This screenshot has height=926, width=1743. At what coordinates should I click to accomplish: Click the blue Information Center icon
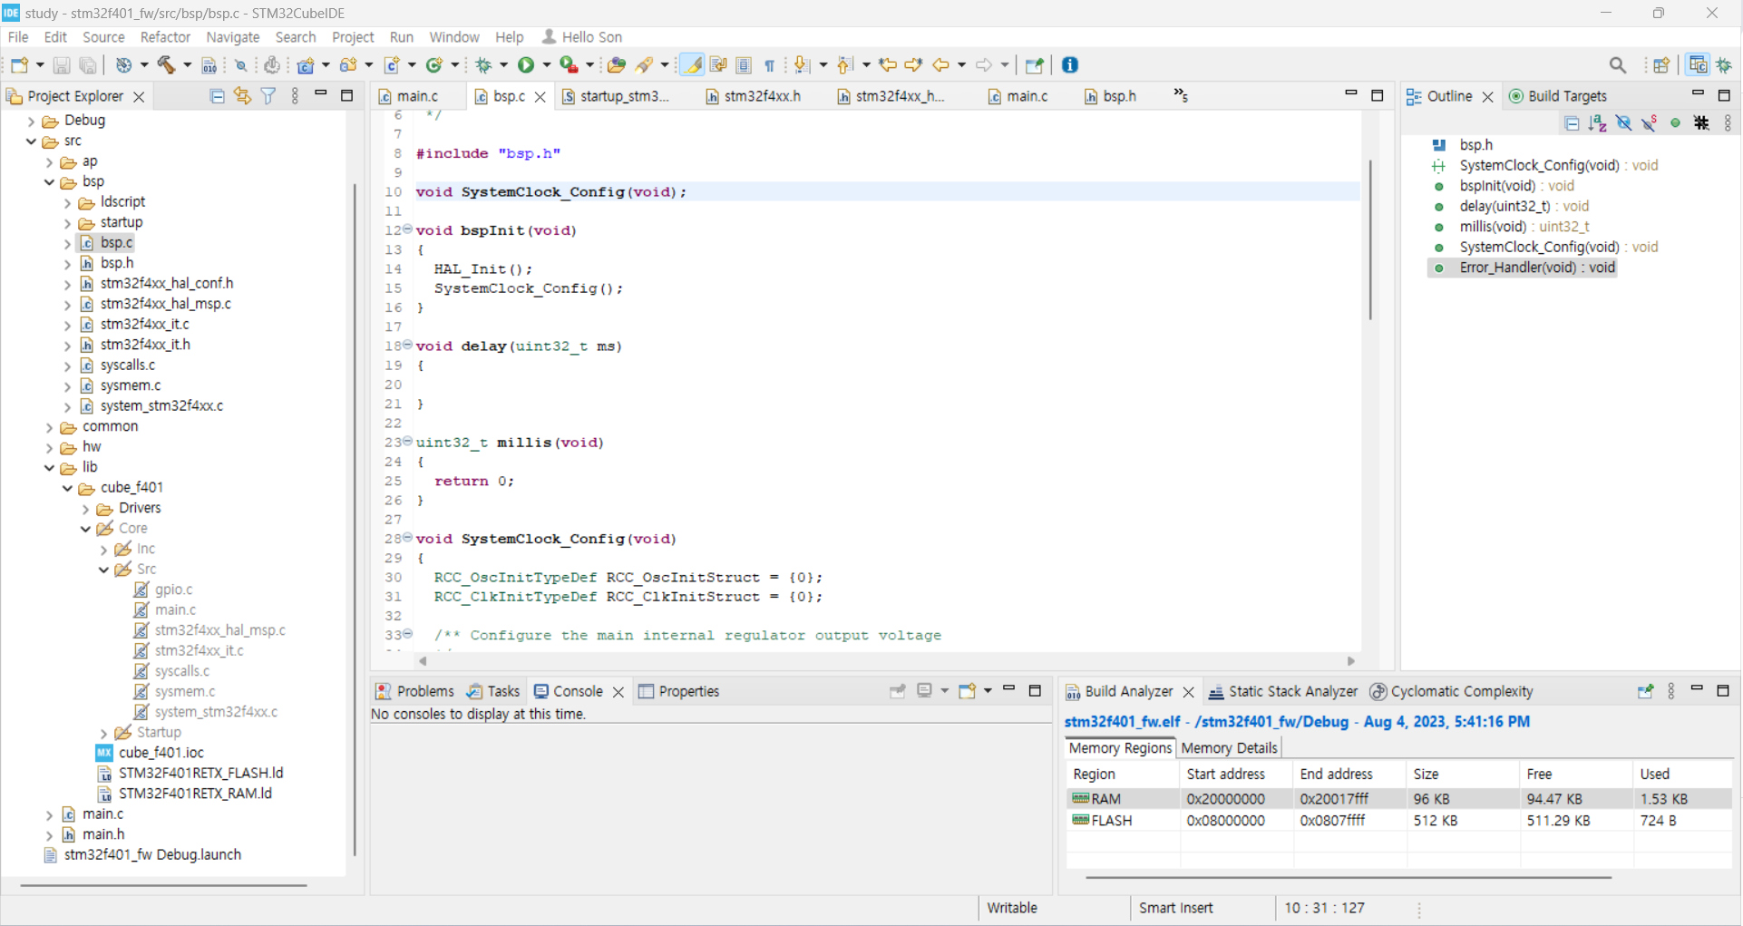tap(1070, 65)
